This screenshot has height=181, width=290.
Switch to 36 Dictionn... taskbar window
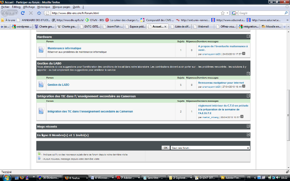tap(49, 178)
